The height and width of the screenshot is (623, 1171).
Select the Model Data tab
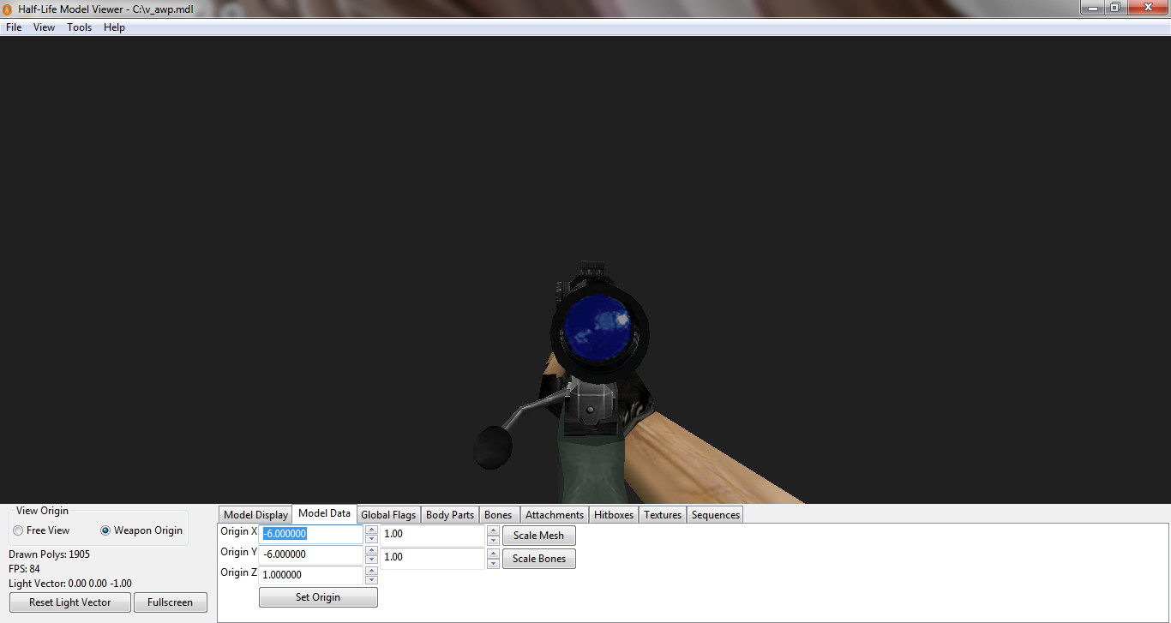[x=324, y=513]
